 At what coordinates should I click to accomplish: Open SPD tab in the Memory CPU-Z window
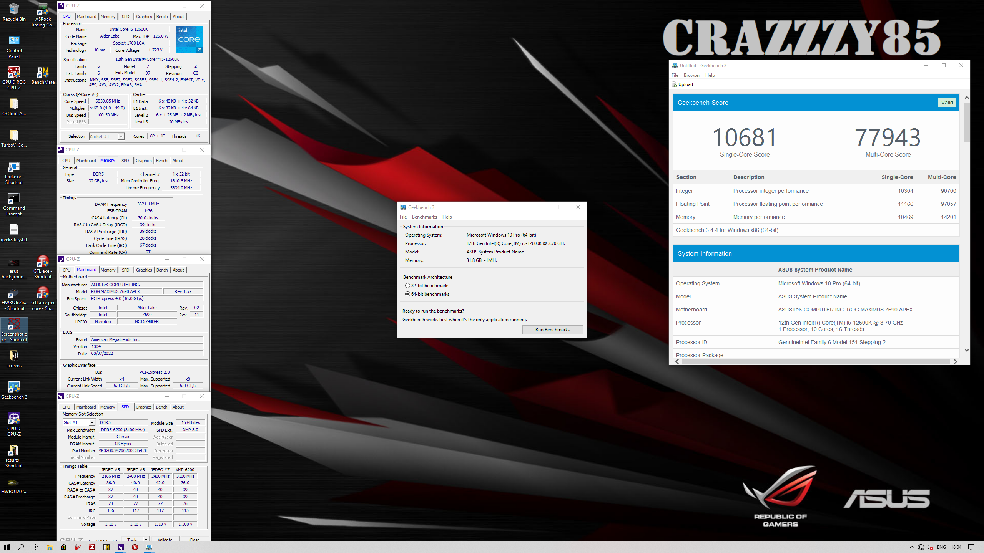pos(125,161)
